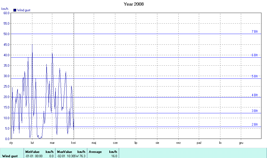Click the 16.0 average value
The width and height of the screenshot is (267, 158).
114,156
